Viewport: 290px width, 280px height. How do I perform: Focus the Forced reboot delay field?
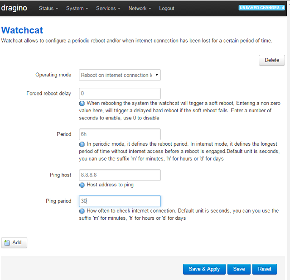tap(120, 93)
